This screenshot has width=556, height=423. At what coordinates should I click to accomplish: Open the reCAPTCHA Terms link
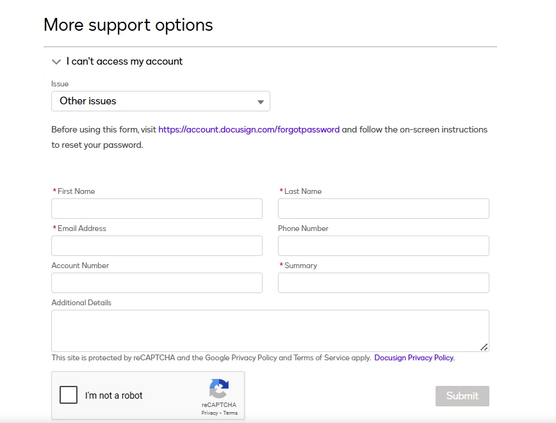click(231, 413)
